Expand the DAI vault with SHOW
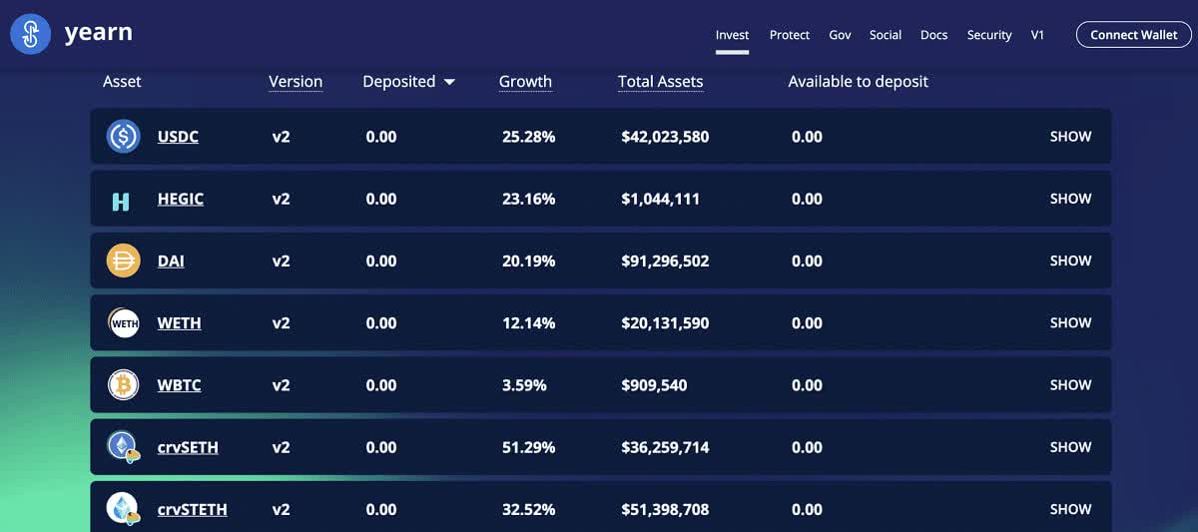The width and height of the screenshot is (1198, 532). (x=1070, y=261)
